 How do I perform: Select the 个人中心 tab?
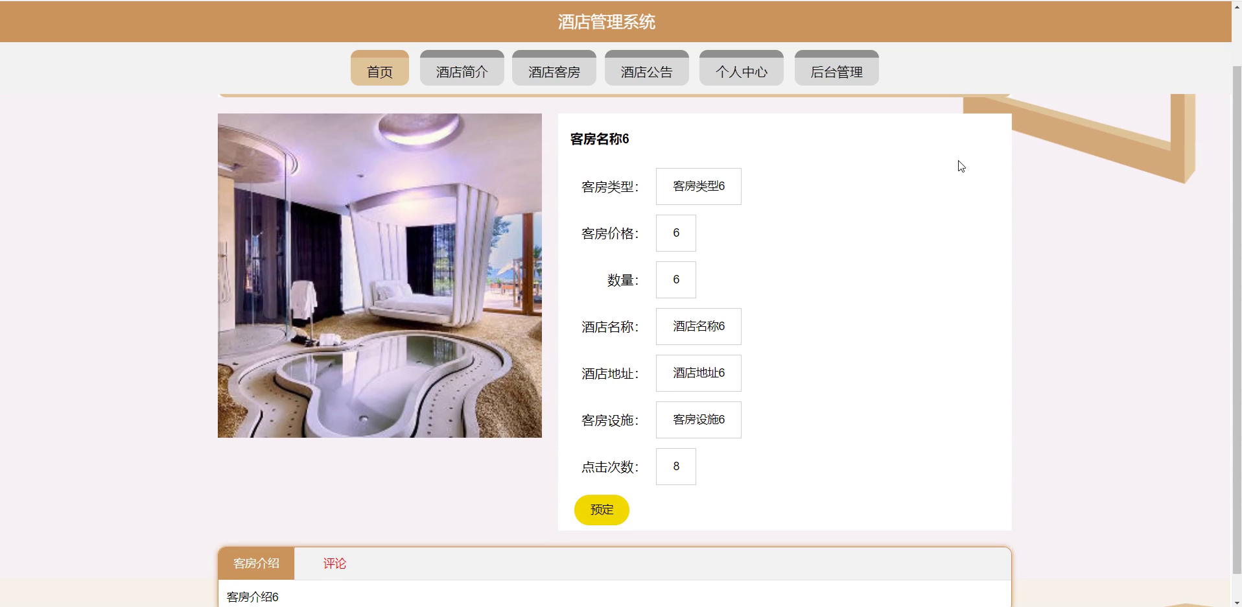741,68
